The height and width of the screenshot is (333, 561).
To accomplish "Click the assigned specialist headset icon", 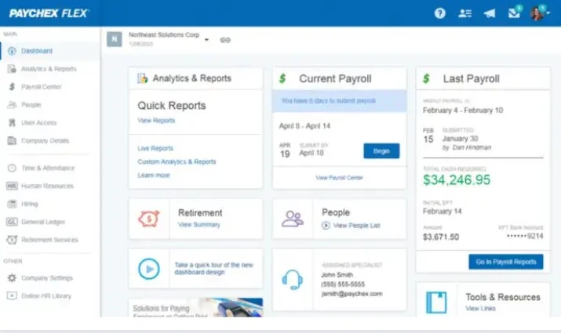I will 293,280.
